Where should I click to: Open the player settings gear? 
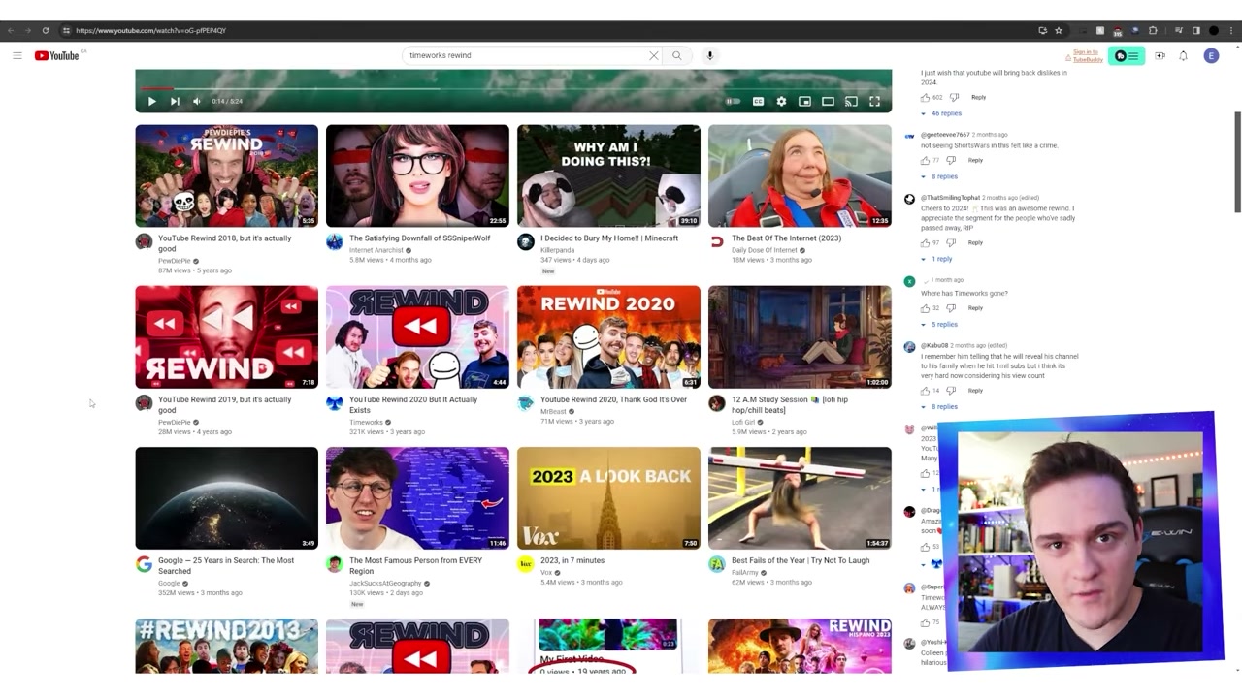[x=781, y=101]
